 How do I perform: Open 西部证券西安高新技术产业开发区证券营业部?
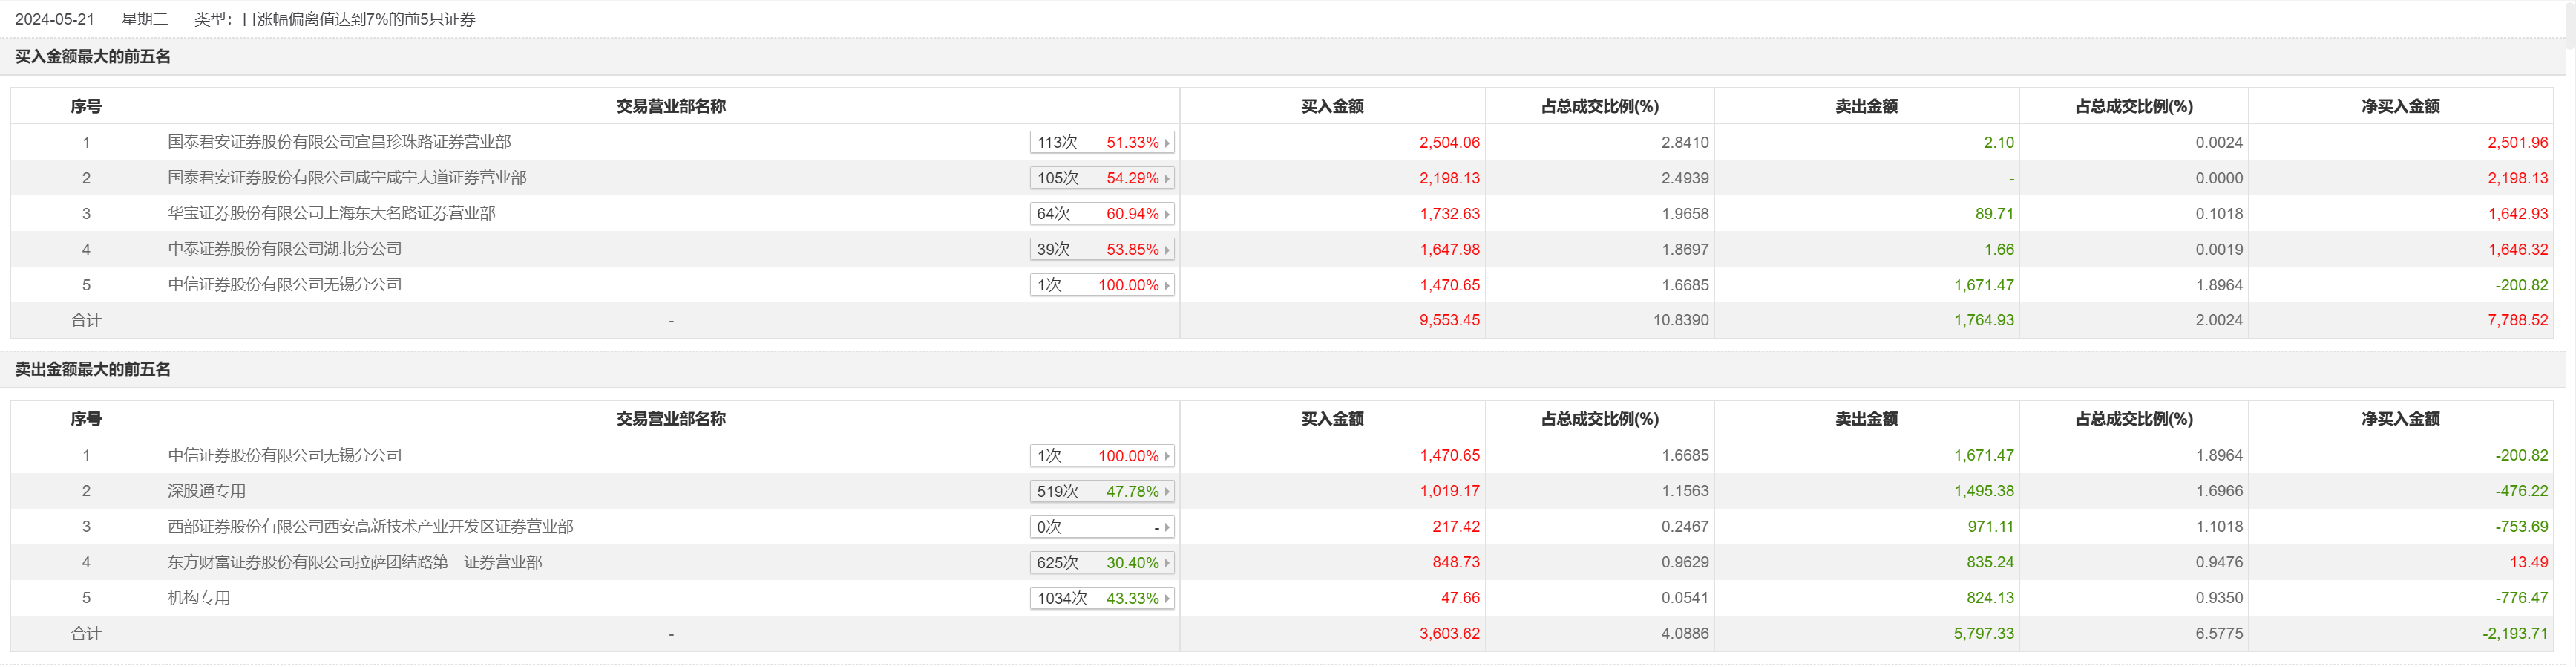tap(370, 527)
